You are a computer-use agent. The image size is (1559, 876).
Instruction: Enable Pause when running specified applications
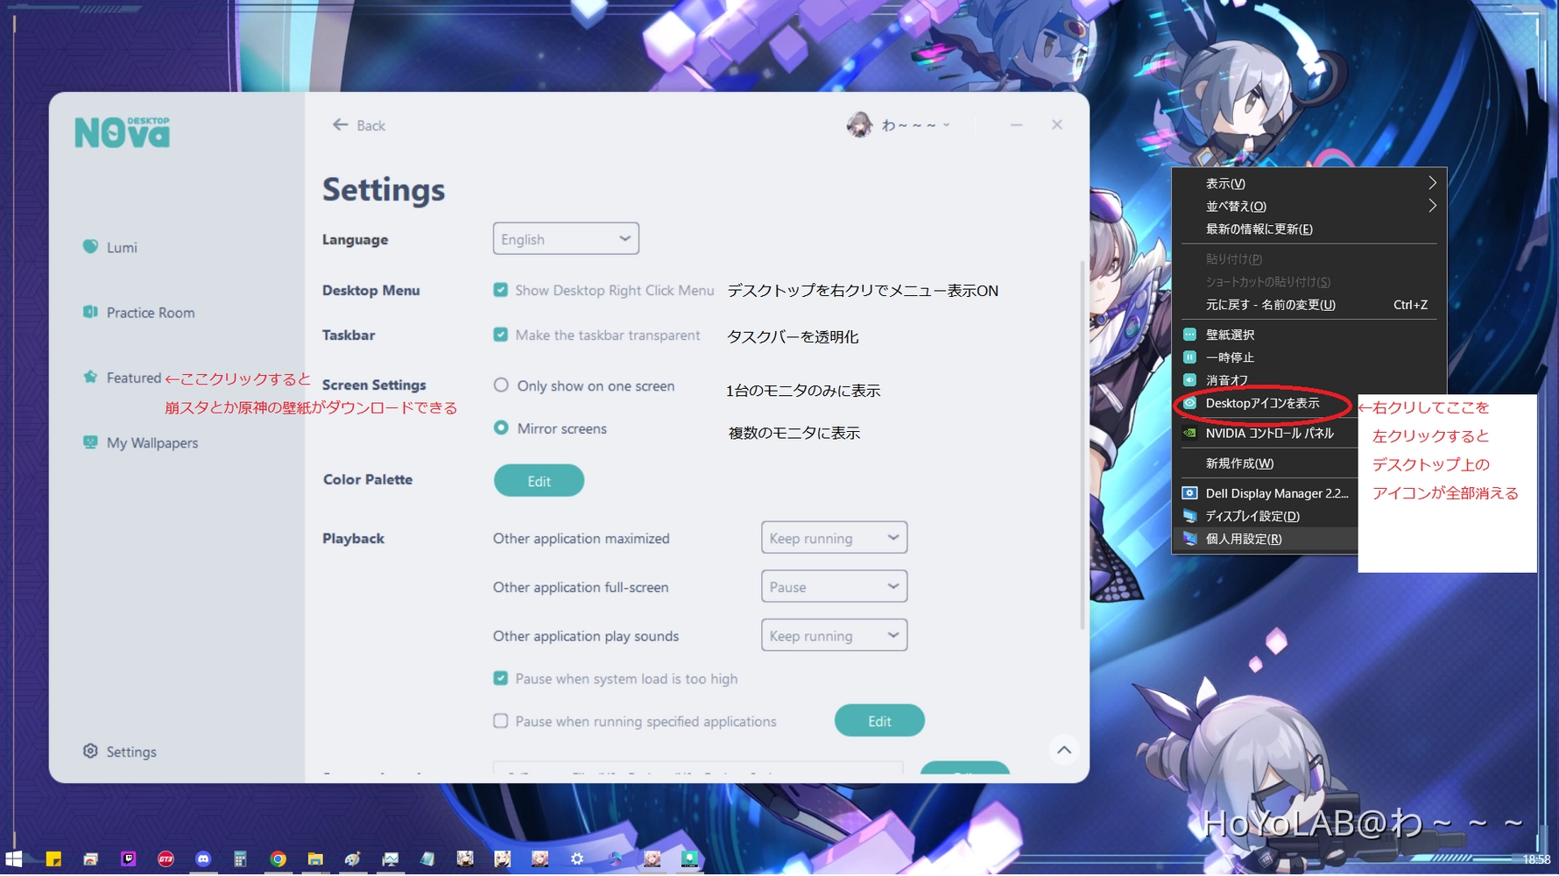coord(500,721)
